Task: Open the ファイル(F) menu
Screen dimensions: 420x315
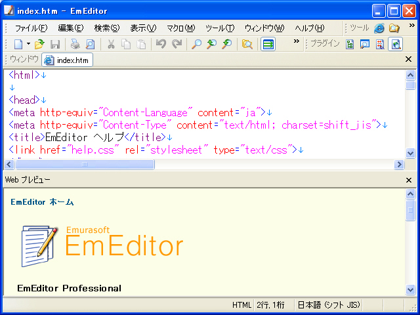Action: click(x=31, y=28)
